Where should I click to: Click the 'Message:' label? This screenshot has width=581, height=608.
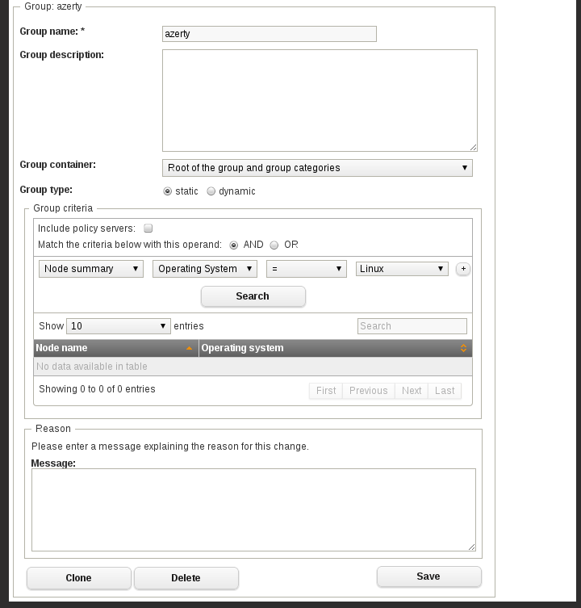click(x=53, y=463)
